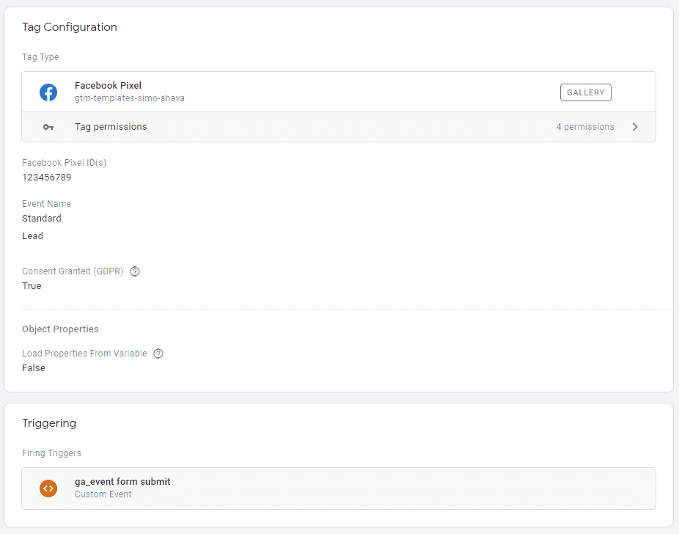The image size is (679, 534).
Task: Click the Facebook logo icon
Action: (x=48, y=92)
